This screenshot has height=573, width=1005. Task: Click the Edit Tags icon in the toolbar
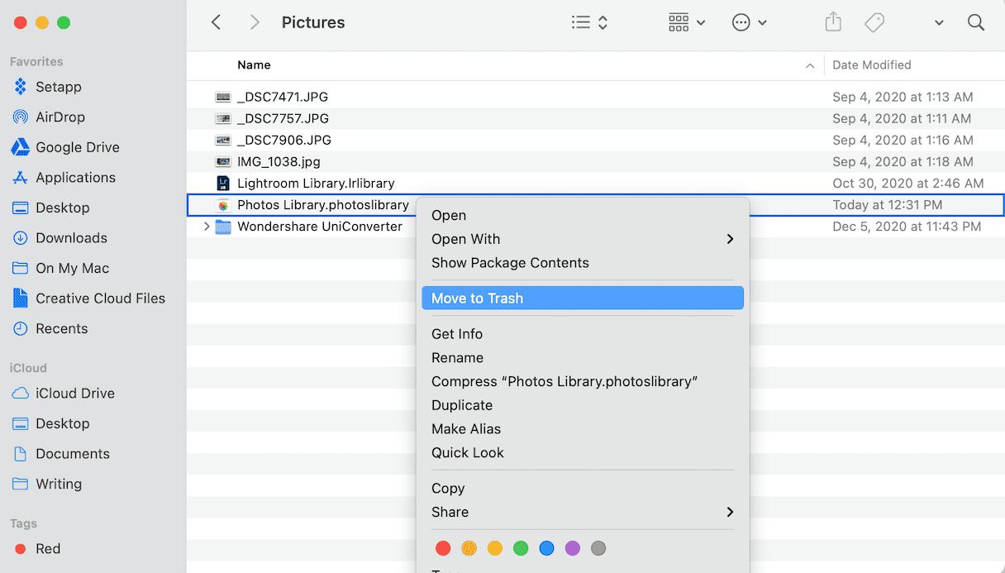874,22
